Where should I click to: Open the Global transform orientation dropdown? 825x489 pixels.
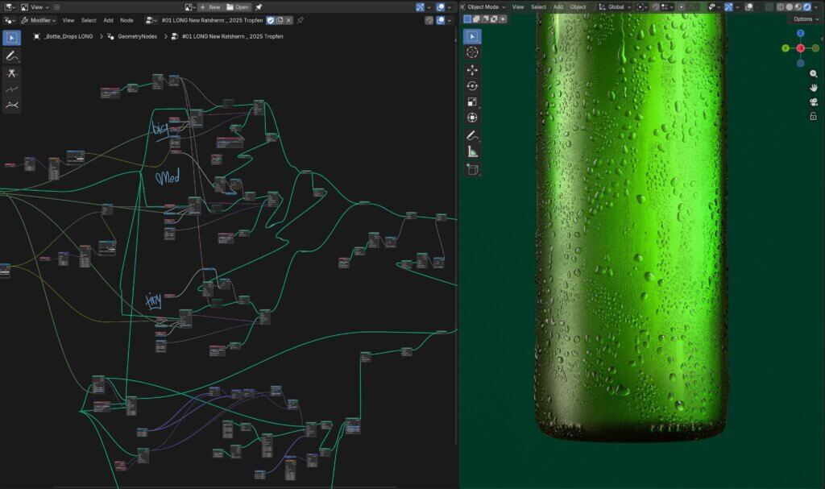617,6
